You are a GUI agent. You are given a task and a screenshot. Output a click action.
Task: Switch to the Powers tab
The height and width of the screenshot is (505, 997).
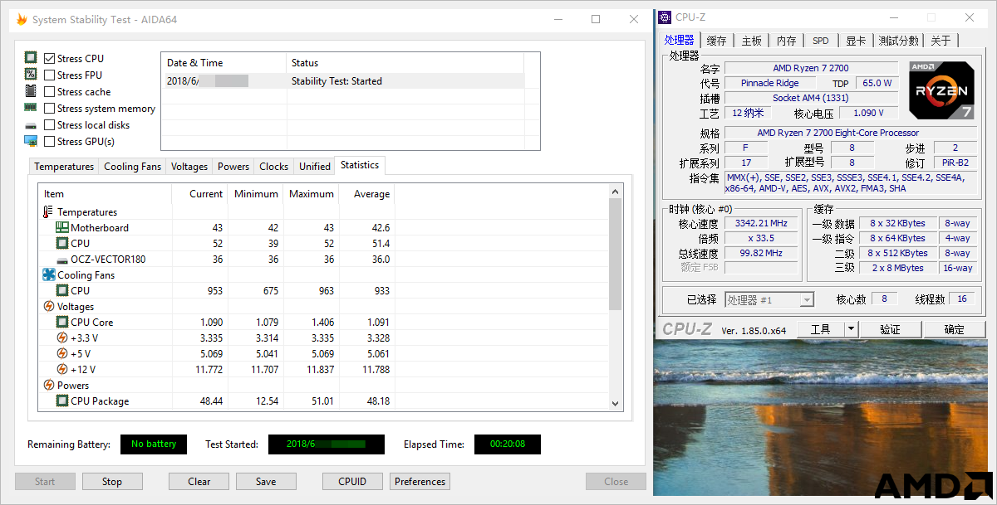click(233, 167)
